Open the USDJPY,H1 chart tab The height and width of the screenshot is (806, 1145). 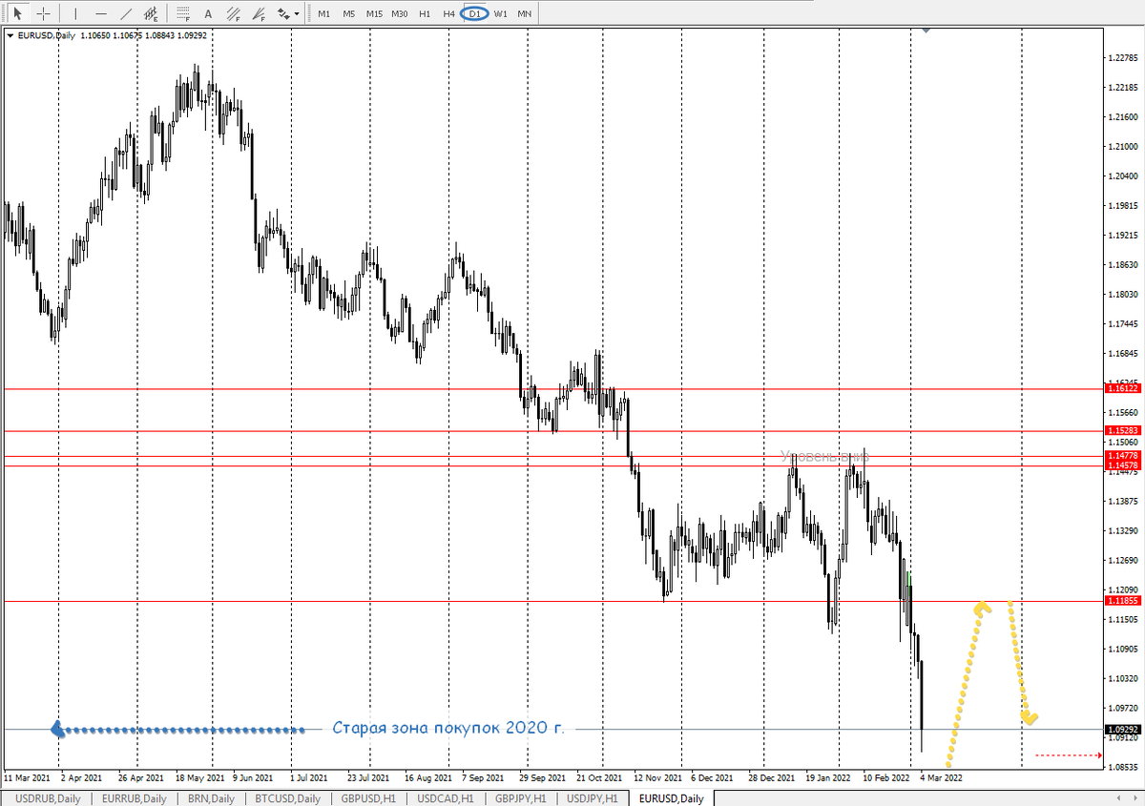593,798
